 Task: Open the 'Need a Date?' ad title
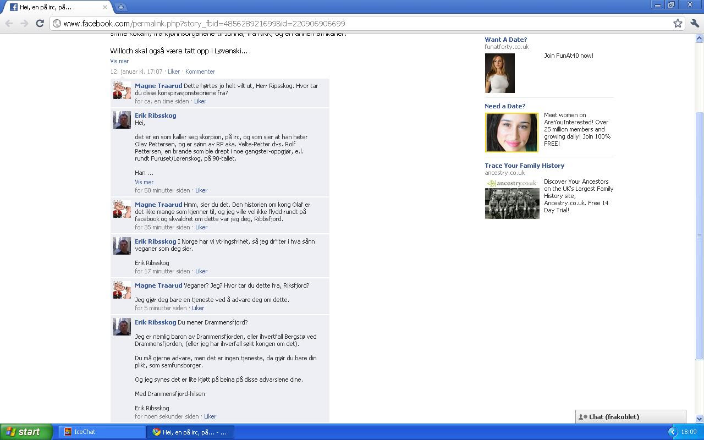[x=505, y=106]
